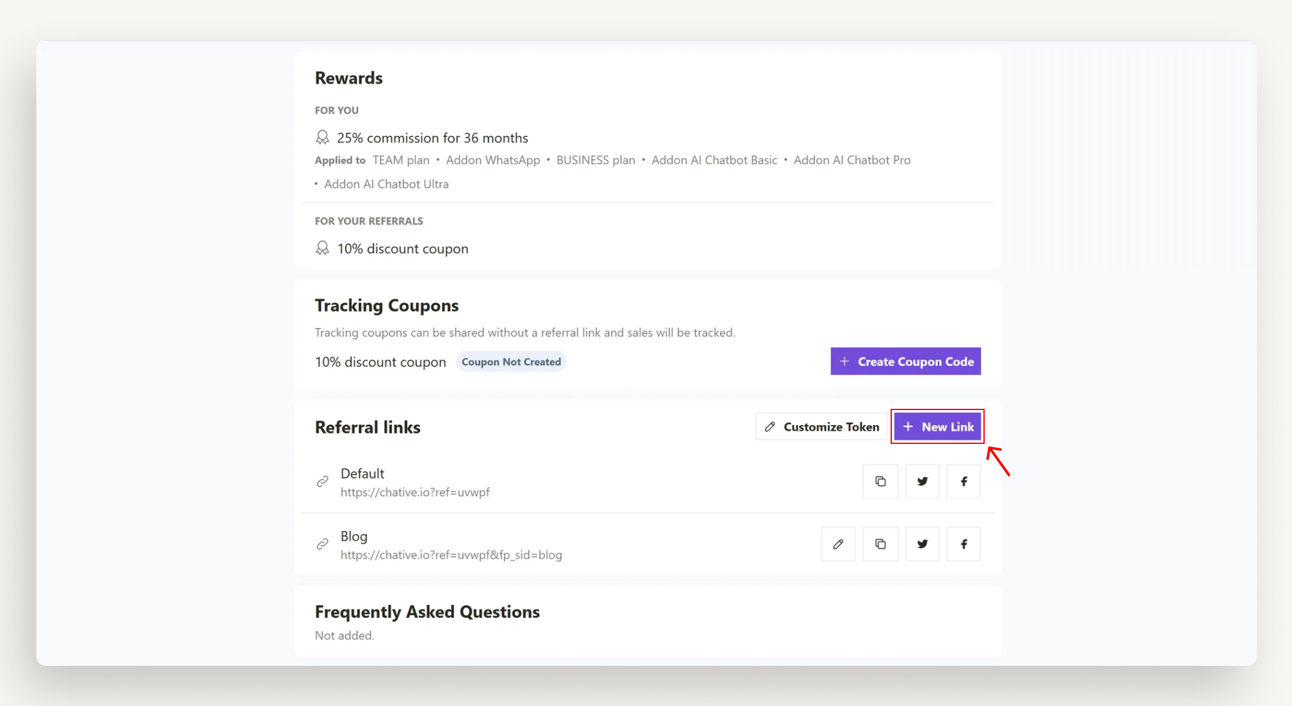Select the Addon WhatsApp link

(x=492, y=160)
